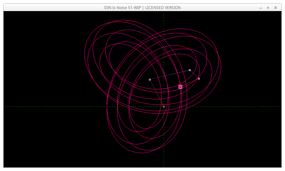This screenshot has width=285, height=171.
Task: Click empty black canvas in the top-left corner
Action: coord(23,26)
